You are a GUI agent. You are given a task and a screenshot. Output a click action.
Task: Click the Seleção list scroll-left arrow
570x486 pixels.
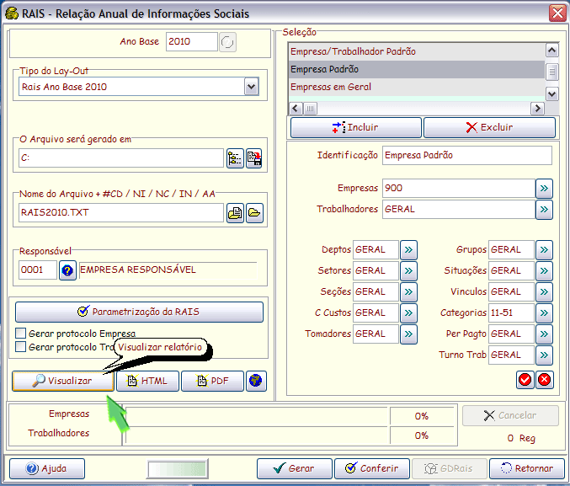(x=296, y=109)
